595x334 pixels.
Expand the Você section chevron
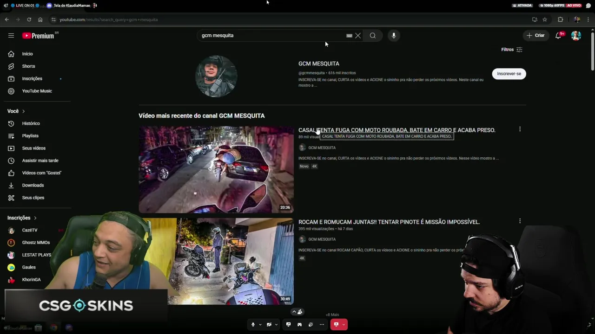pos(23,111)
